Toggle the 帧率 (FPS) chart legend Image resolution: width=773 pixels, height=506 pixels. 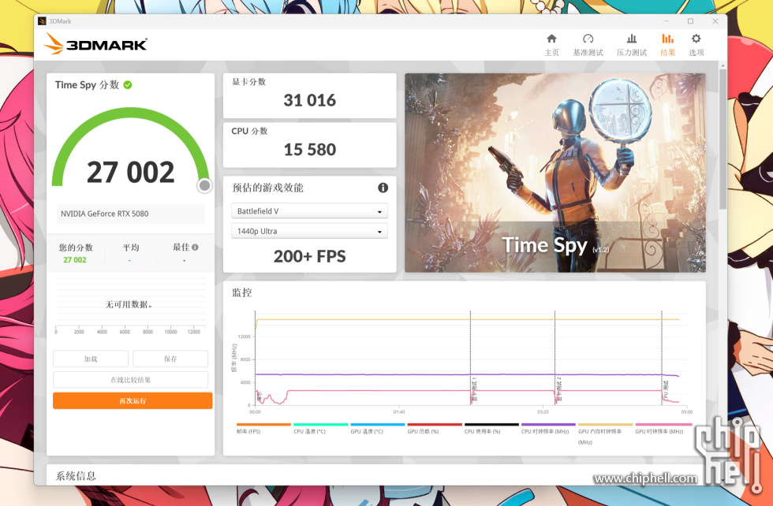263,429
